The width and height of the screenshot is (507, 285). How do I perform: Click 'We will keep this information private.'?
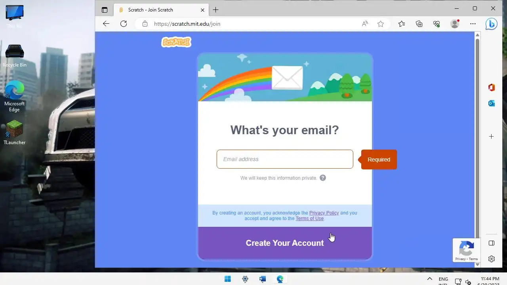point(279,178)
